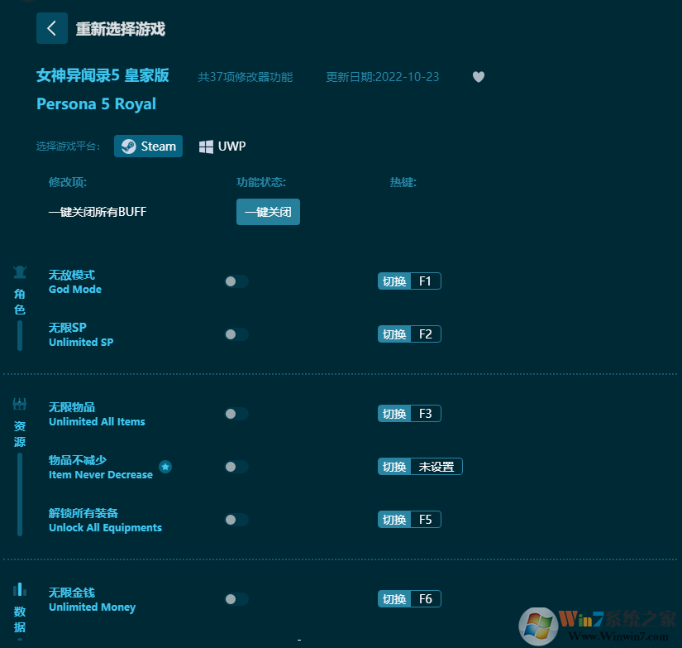The width and height of the screenshot is (682, 648).
Task: Click the star badge next to Item Never Decrease
Action: (x=165, y=467)
